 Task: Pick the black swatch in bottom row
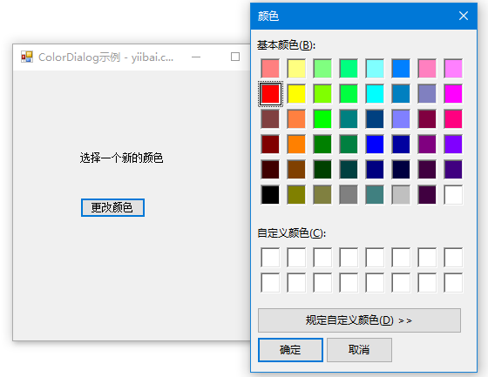click(270, 195)
